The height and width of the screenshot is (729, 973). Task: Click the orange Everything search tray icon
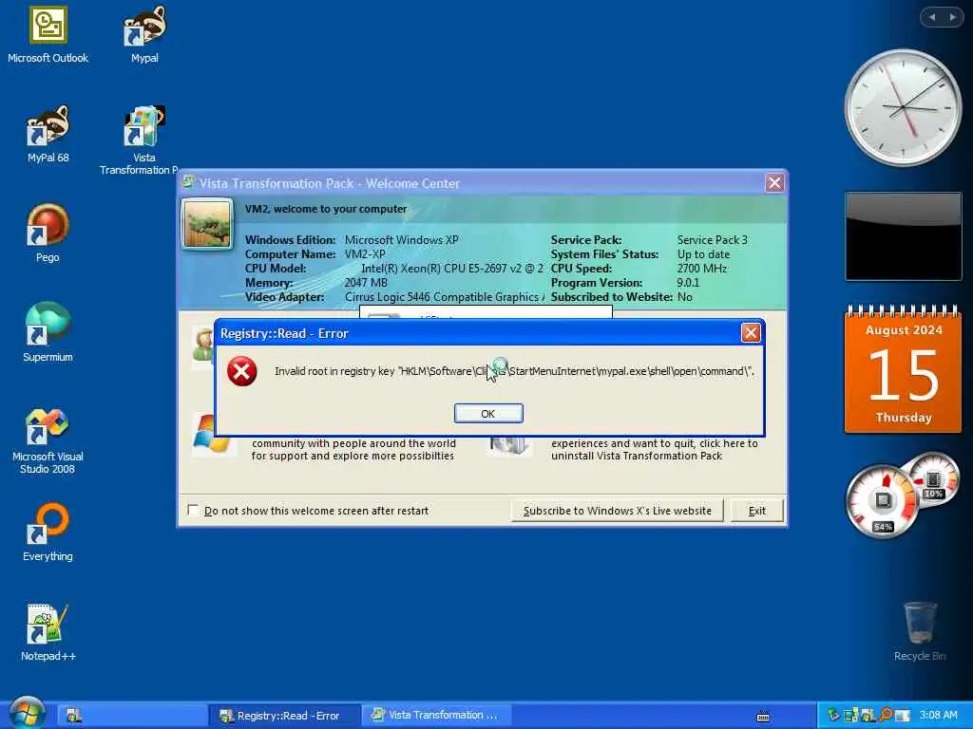point(886,716)
